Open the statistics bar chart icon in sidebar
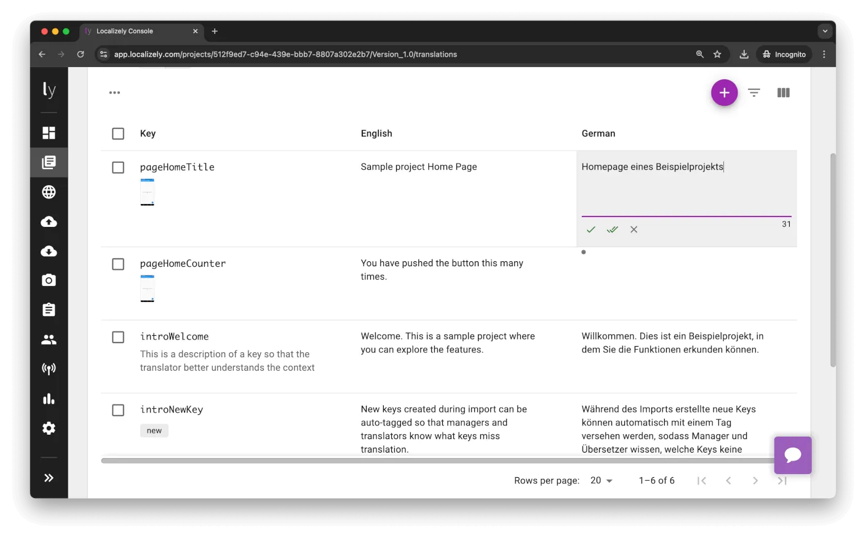Image resolution: width=866 pixels, height=538 pixels. click(49, 398)
